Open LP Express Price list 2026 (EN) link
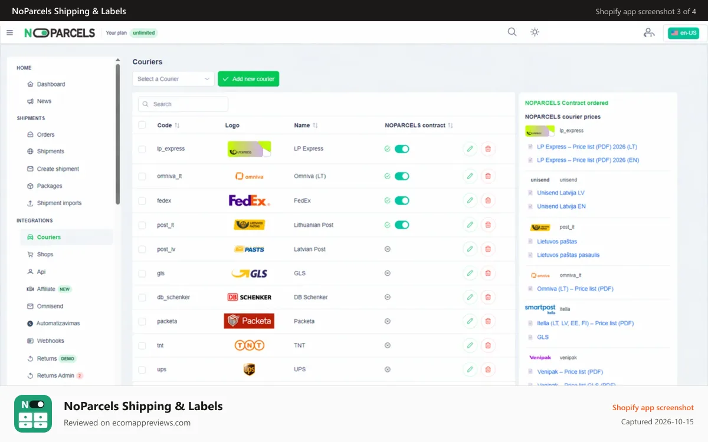This screenshot has height=442, width=708. tap(588, 160)
